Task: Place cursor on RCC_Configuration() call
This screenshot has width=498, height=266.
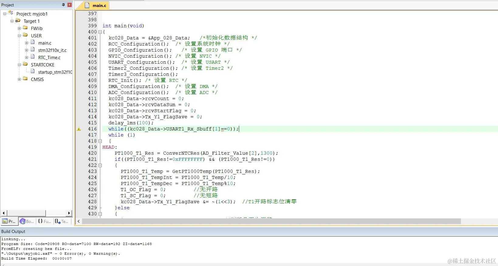Action: click(139, 44)
